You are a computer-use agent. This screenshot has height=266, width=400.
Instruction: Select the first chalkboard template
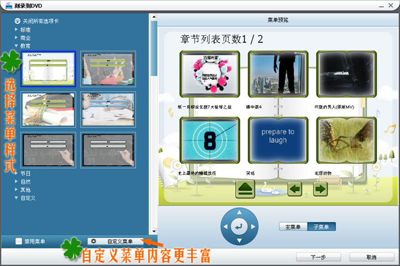pos(48,150)
